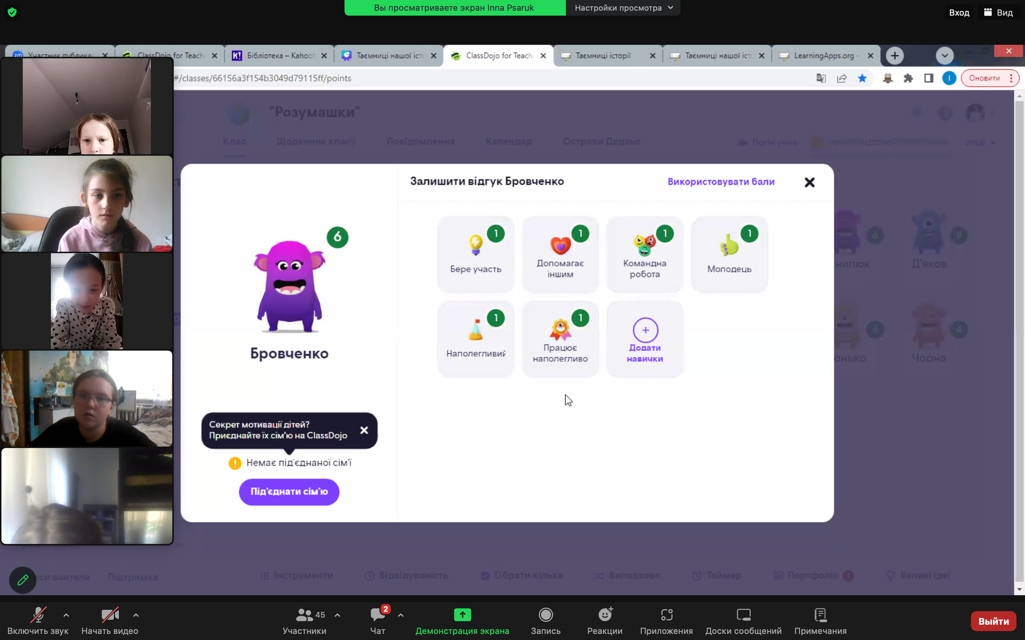The height and width of the screenshot is (640, 1025).
Task: Click green encryption shield icon
Action: [12, 12]
